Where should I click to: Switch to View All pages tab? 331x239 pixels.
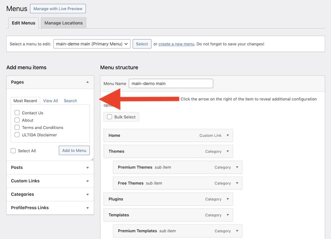pyautogui.click(x=50, y=101)
